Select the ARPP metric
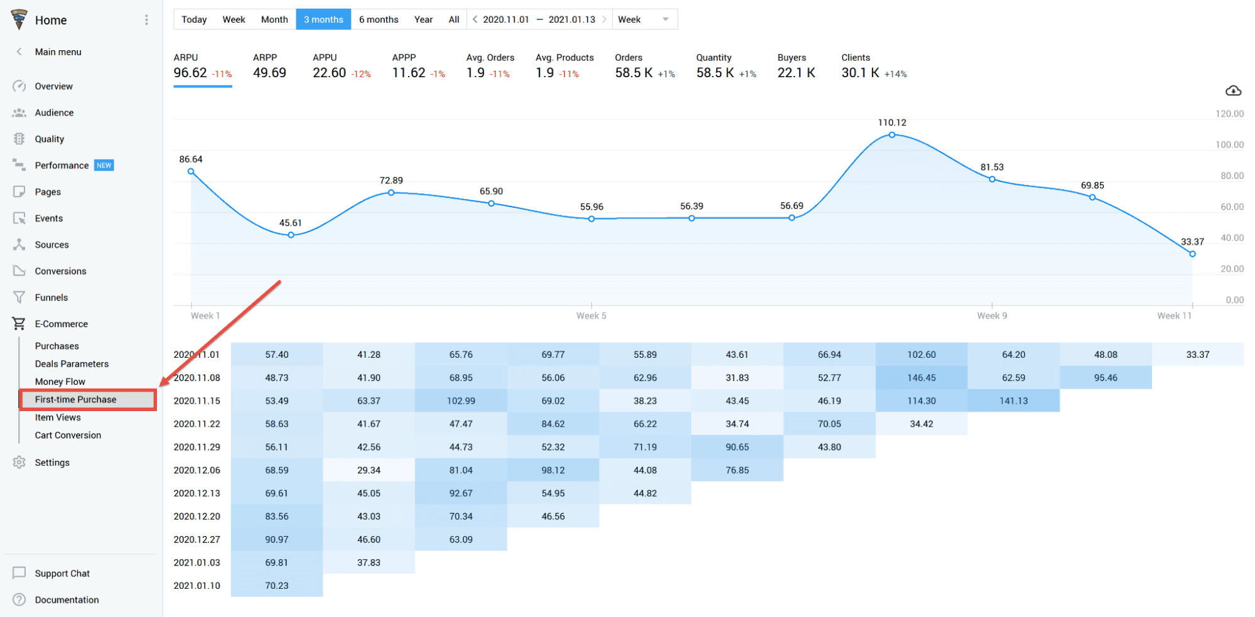Viewport: 1255px width, 617px height. (x=269, y=66)
